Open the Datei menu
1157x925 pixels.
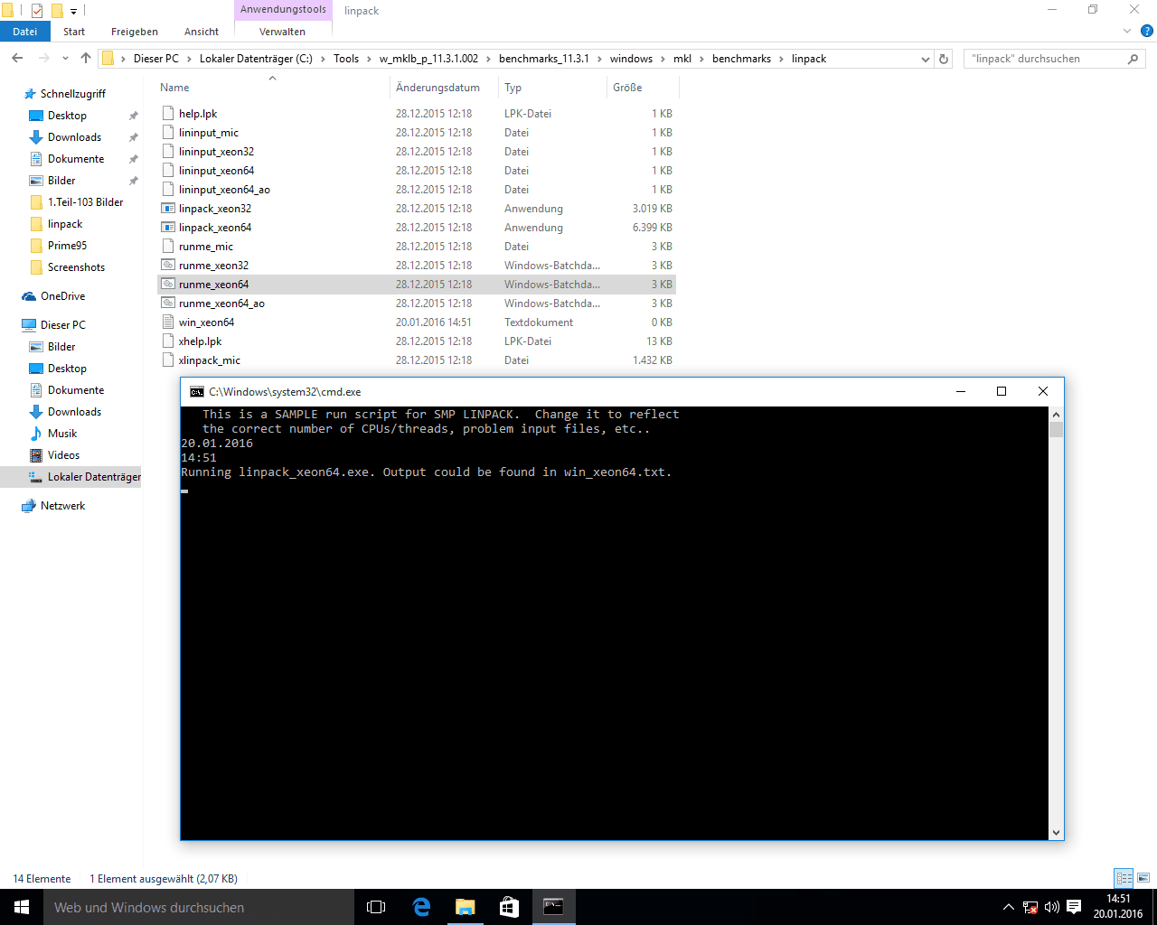pos(25,32)
